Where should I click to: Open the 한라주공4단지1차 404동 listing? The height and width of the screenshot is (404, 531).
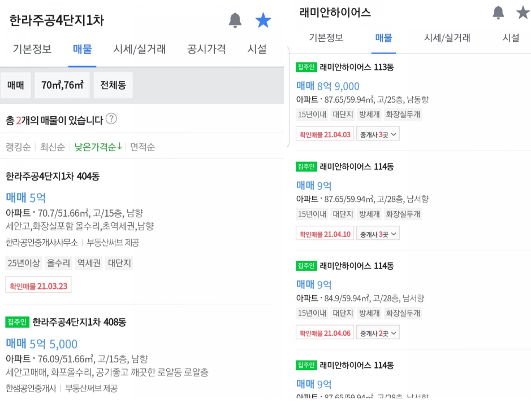click(x=53, y=176)
